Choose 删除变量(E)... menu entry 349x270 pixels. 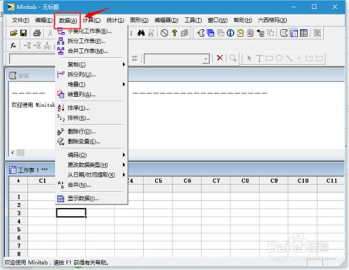click(91, 141)
